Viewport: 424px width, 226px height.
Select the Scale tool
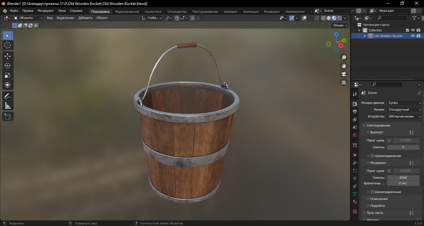8,76
